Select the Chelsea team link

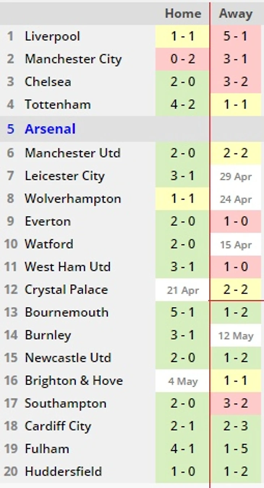point(48,82)
